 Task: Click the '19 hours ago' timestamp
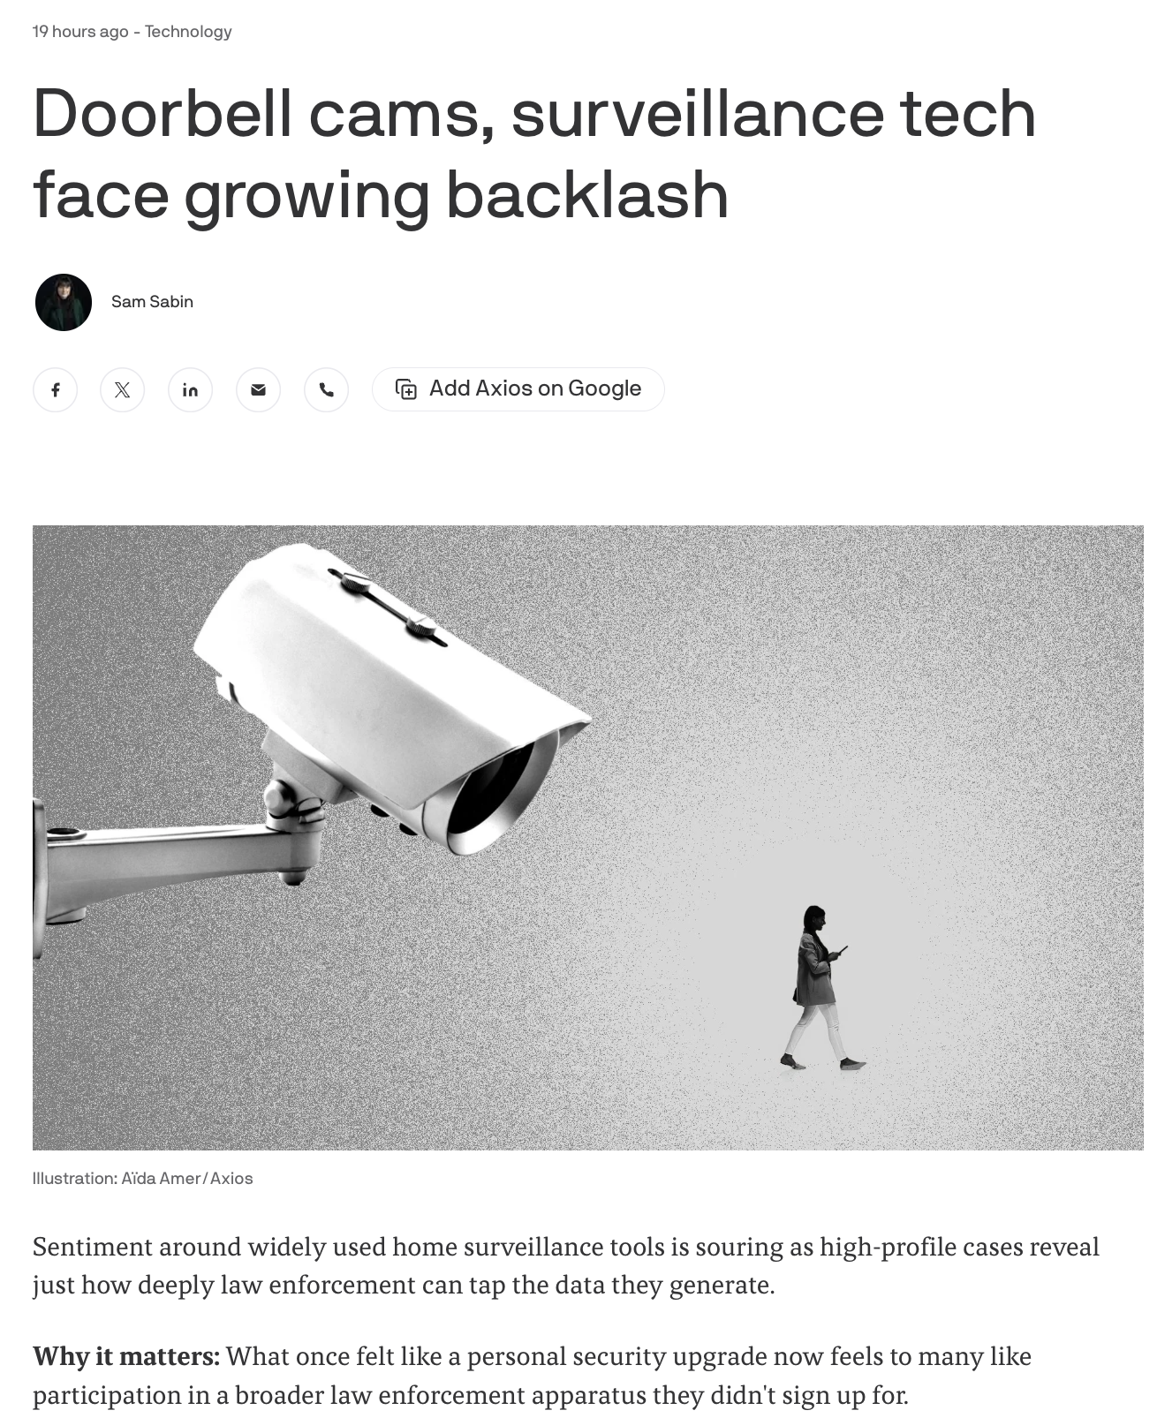pyautogui.click(x=80, y=32)
